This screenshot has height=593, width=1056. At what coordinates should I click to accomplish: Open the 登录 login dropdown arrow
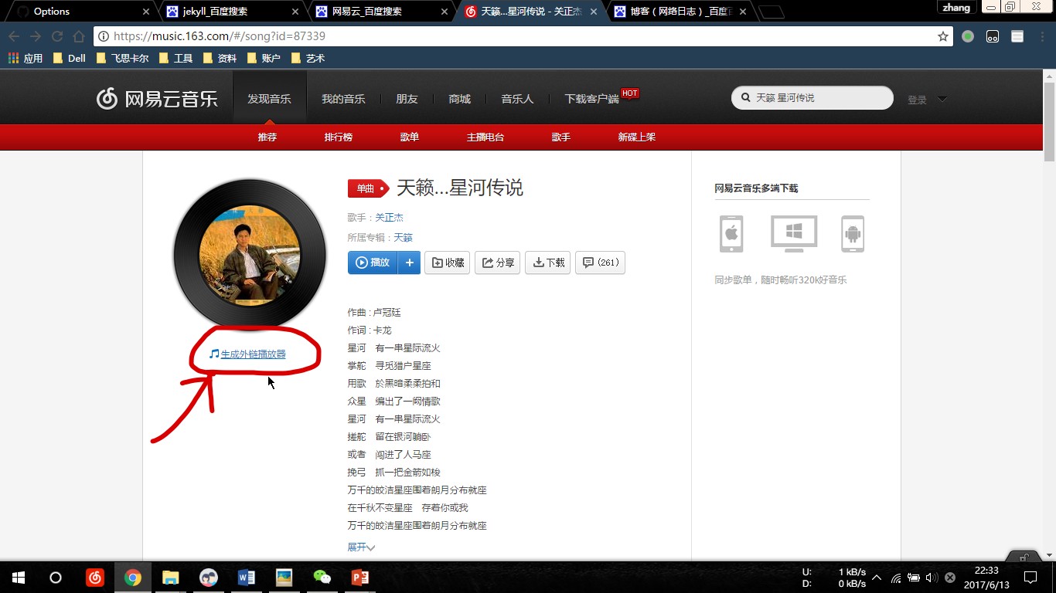942,99
